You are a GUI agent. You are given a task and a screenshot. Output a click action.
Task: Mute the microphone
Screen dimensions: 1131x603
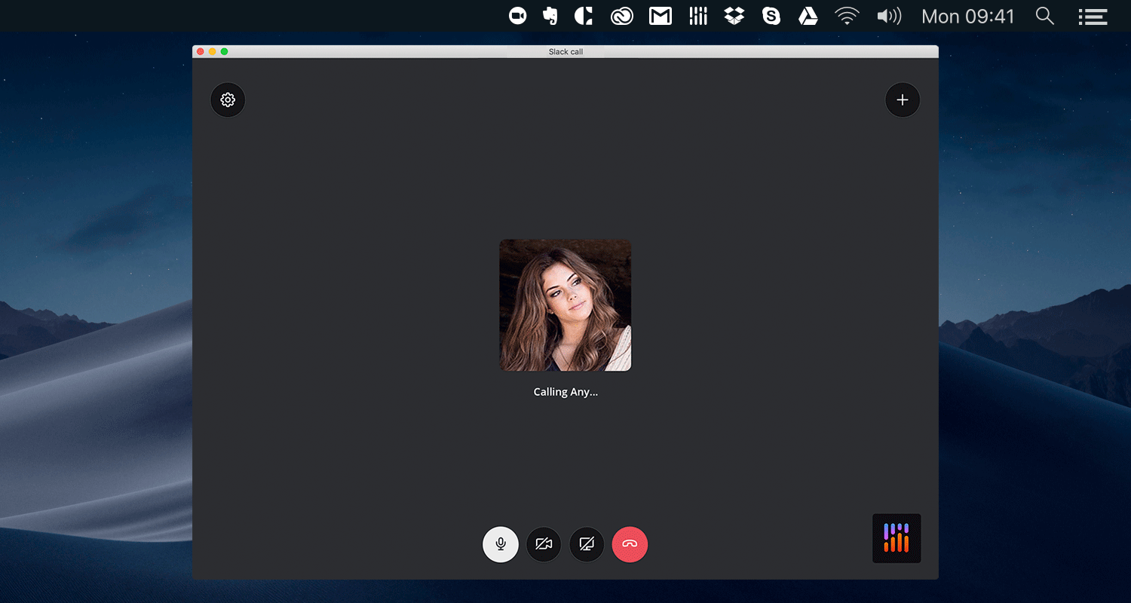[x=501, y=544]
